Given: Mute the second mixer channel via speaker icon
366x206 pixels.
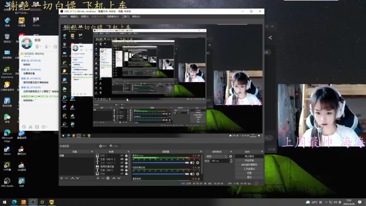Looking at the screenshot, I should pos(192,174).
